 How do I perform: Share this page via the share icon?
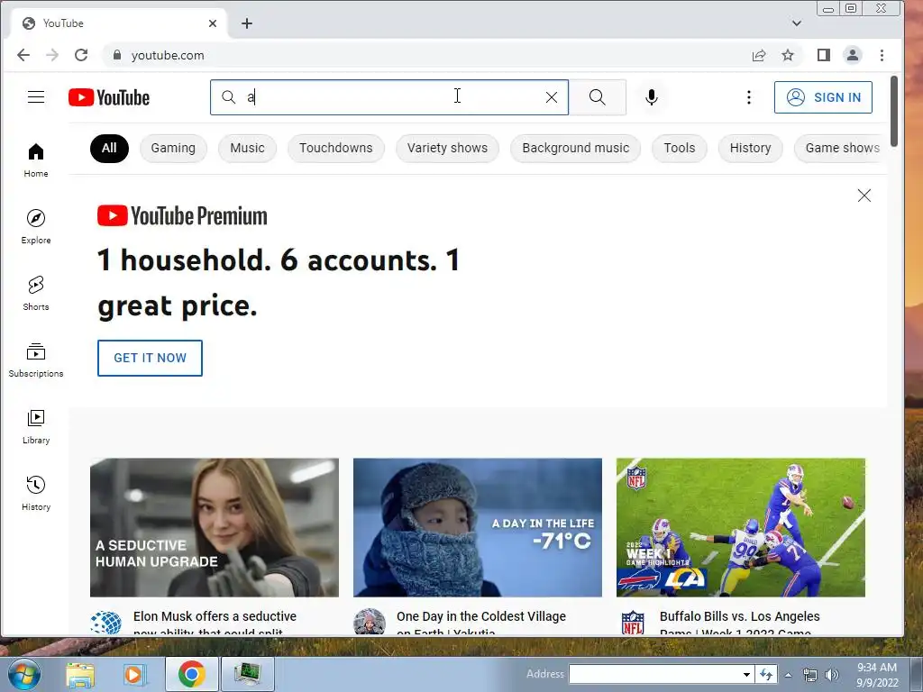pyautogui.click(x=759, y=55)
